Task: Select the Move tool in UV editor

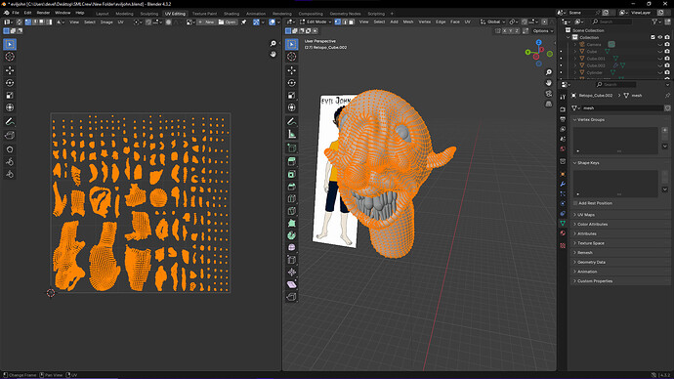Action: (x=10, y=70)
